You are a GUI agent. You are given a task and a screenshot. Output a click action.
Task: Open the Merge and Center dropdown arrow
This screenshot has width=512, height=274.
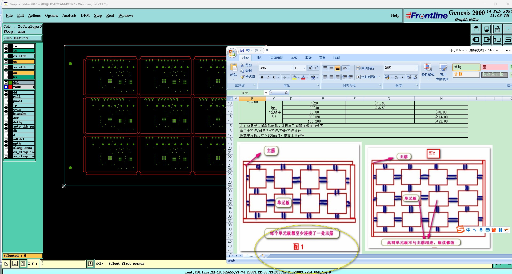point(379,77)
